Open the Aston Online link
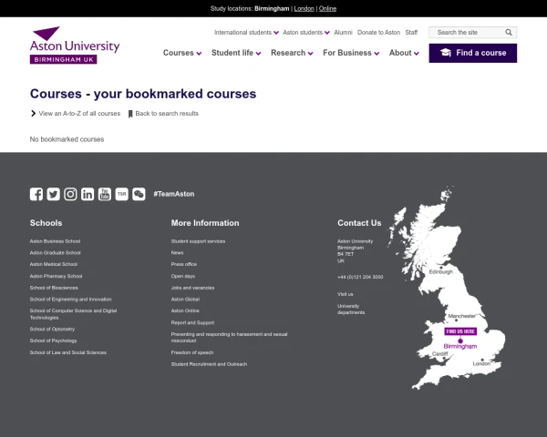The height and width of the screenshot is (437, 547). (185, 310)
